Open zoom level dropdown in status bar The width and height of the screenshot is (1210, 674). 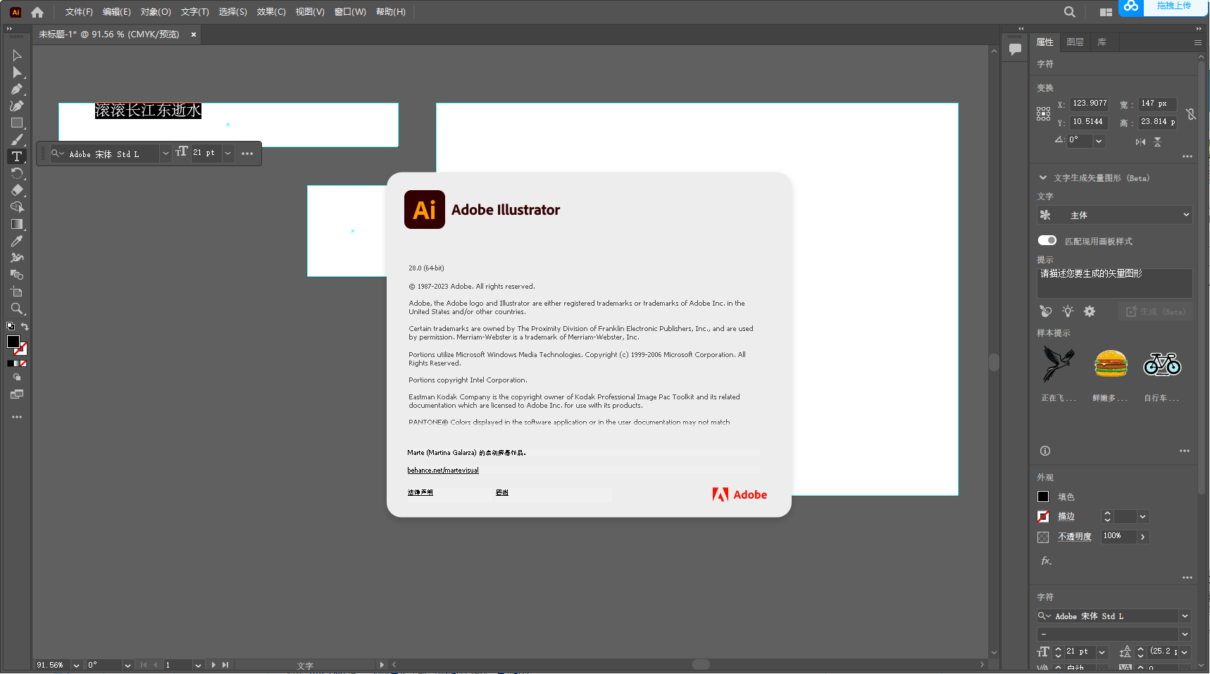(x=76, y=665)
